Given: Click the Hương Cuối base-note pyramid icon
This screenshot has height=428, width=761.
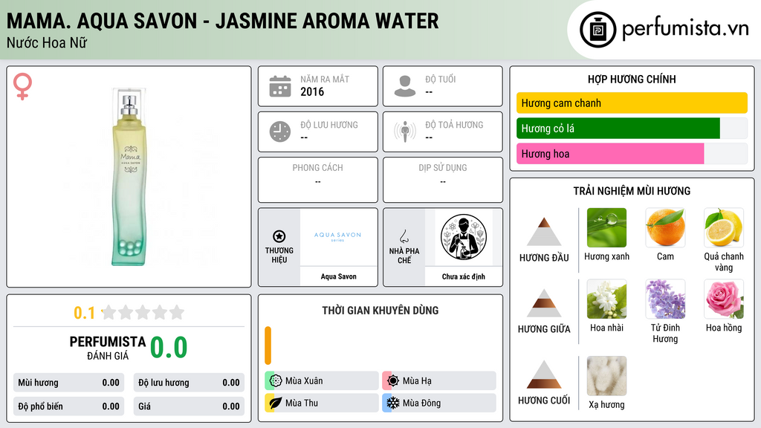Looking at the screenshot, I should coord(544,374).
